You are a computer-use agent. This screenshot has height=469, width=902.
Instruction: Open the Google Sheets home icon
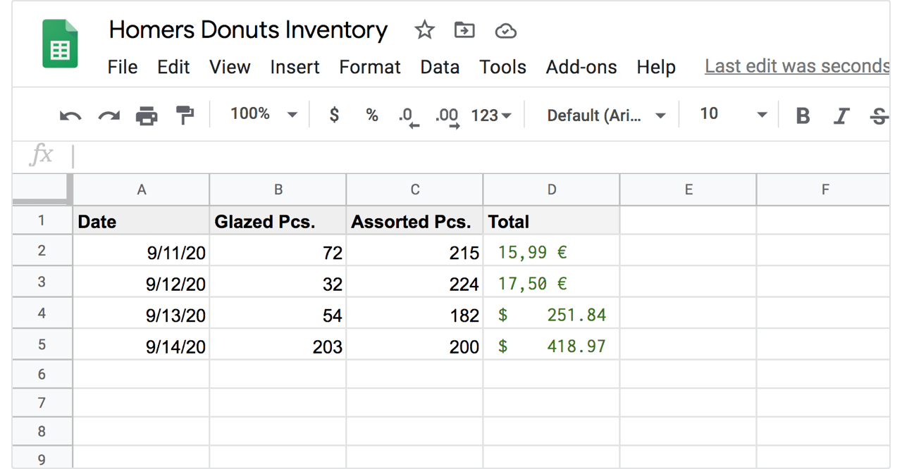pos(60,44)
